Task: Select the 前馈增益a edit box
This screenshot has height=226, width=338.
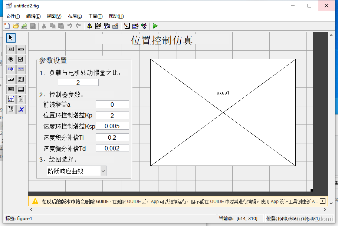Action: 112,104
